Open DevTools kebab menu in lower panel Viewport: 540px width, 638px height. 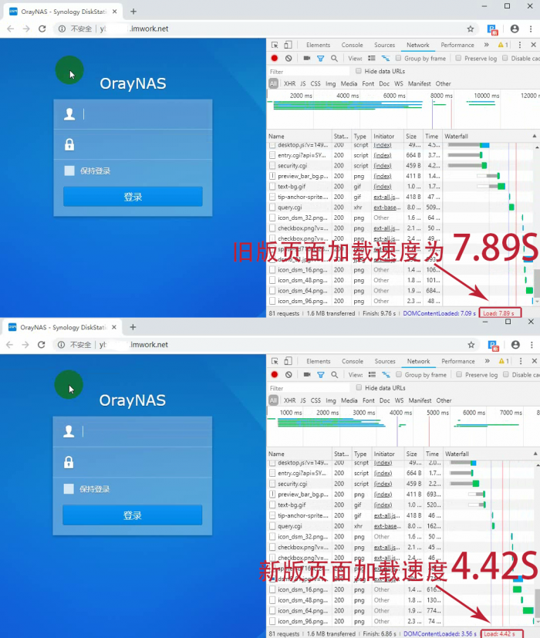click(x=521, y=361)
